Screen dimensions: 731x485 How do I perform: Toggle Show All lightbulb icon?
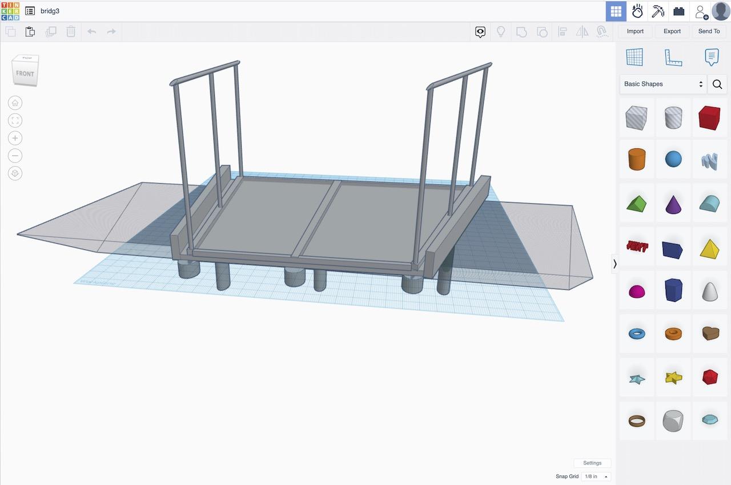click(x=501, y=32)
